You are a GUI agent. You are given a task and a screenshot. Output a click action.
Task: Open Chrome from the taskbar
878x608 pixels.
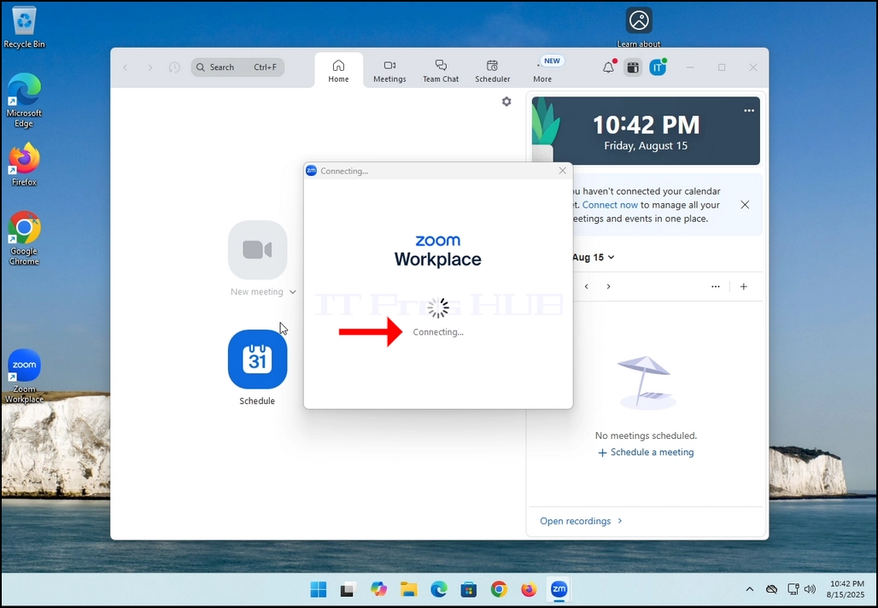[499, 589]
